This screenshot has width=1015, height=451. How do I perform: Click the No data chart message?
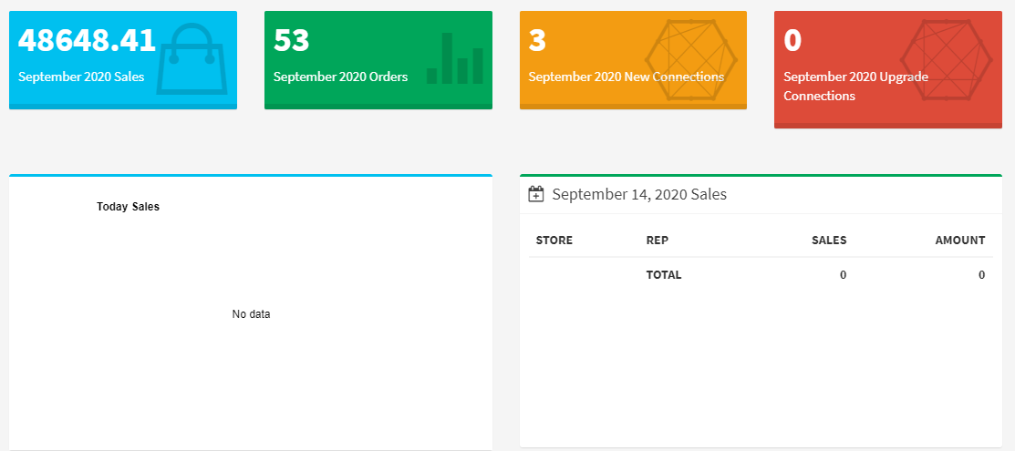(x=251, y=314)
